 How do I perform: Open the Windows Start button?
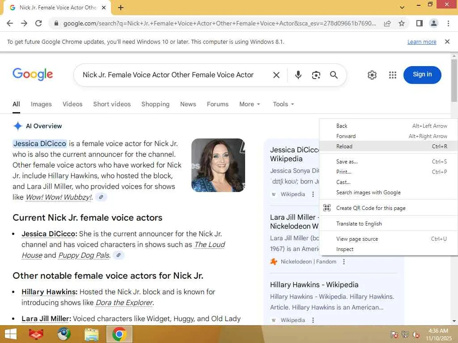click(x=11, y=334)
